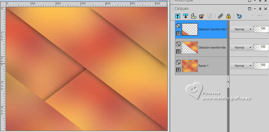Image resolution: width=269 pixels, height=132 pixels.
Task: Select the layer named Sélection transformée
Action: pos(212,48)
